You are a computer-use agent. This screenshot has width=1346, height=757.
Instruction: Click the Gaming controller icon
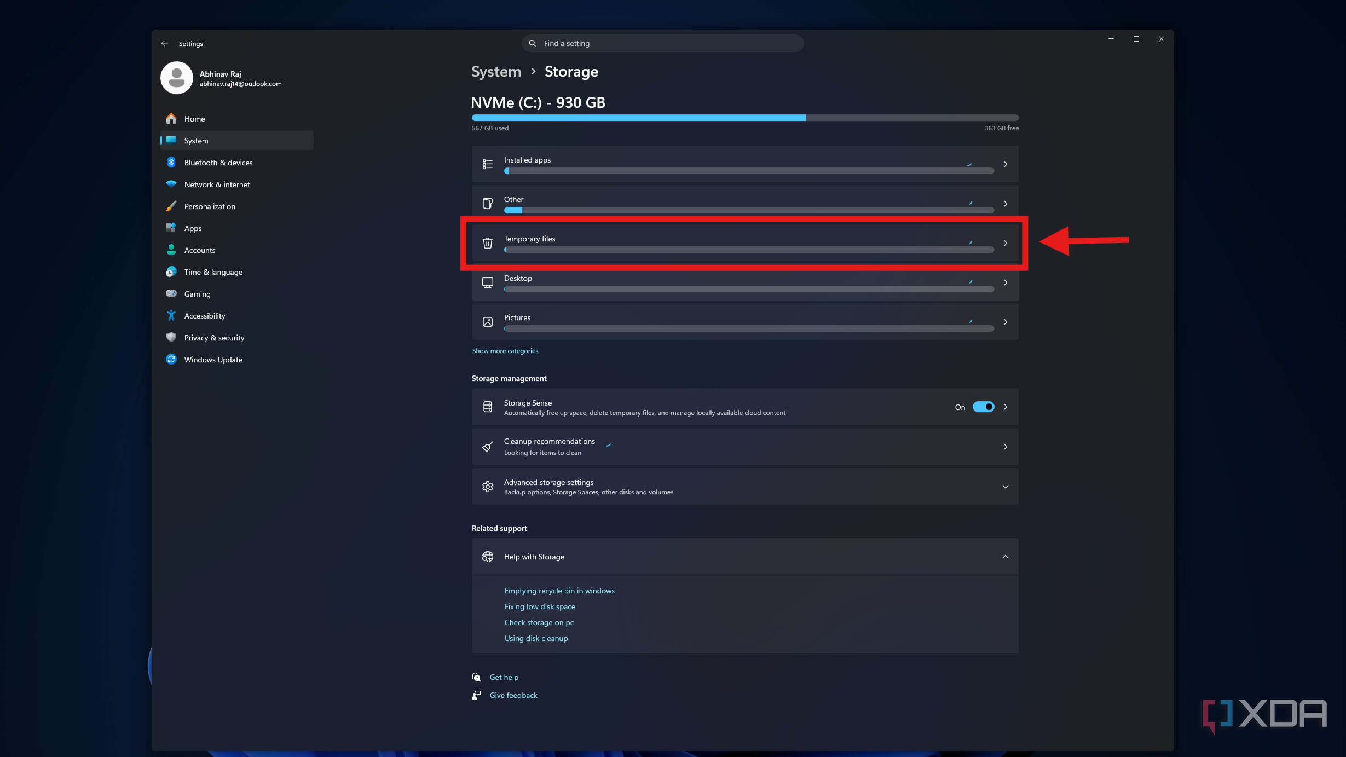point(171,294)
